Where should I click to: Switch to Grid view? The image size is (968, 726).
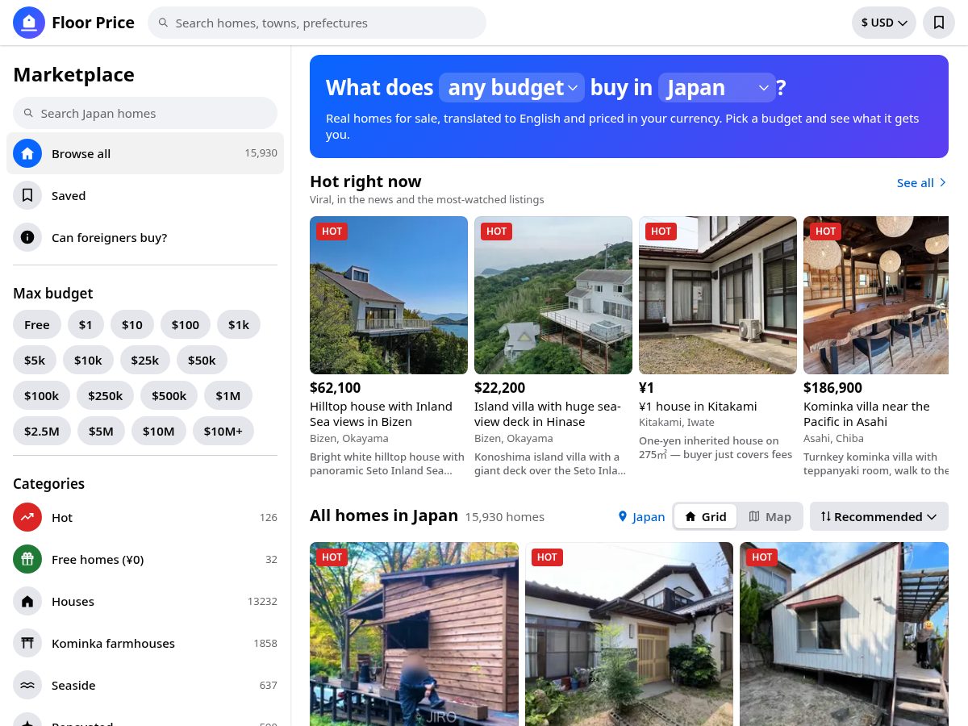(705, 516)
